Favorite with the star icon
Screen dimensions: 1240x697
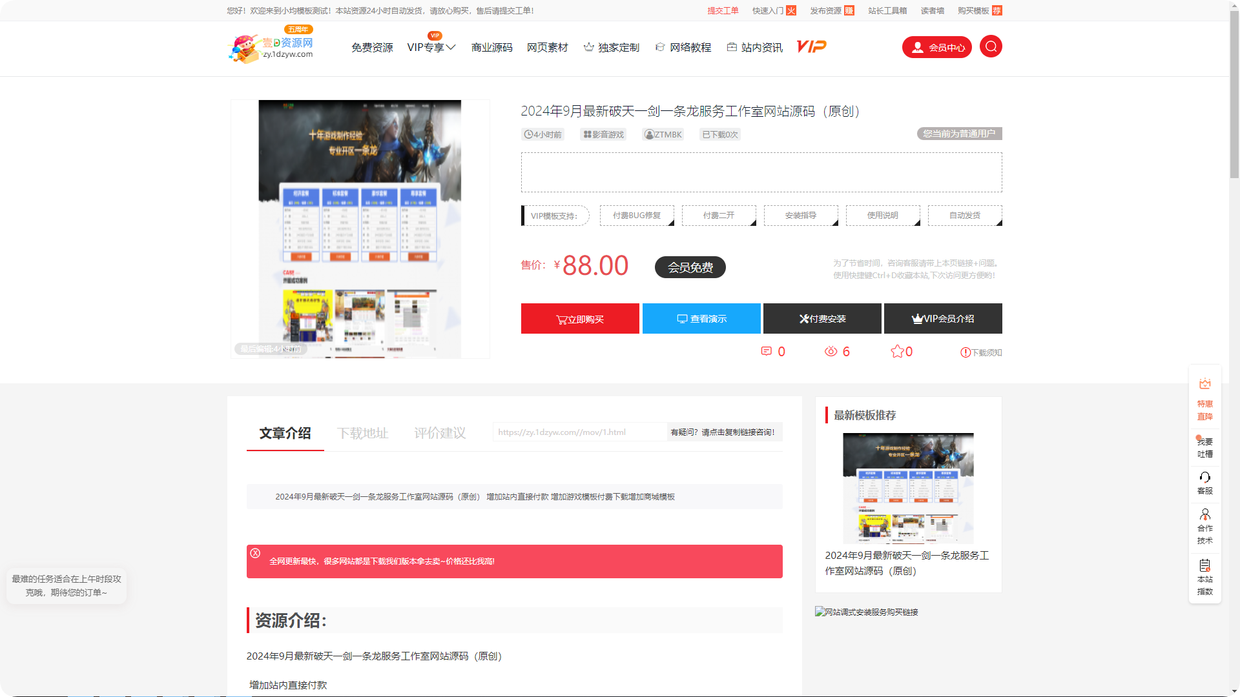[897, 351]
